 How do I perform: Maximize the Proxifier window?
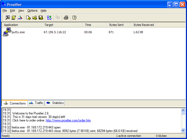click(x=176, y=5)
